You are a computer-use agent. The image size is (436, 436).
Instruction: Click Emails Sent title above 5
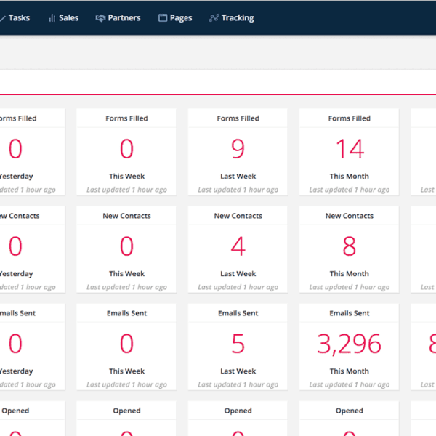click(238, 313)
